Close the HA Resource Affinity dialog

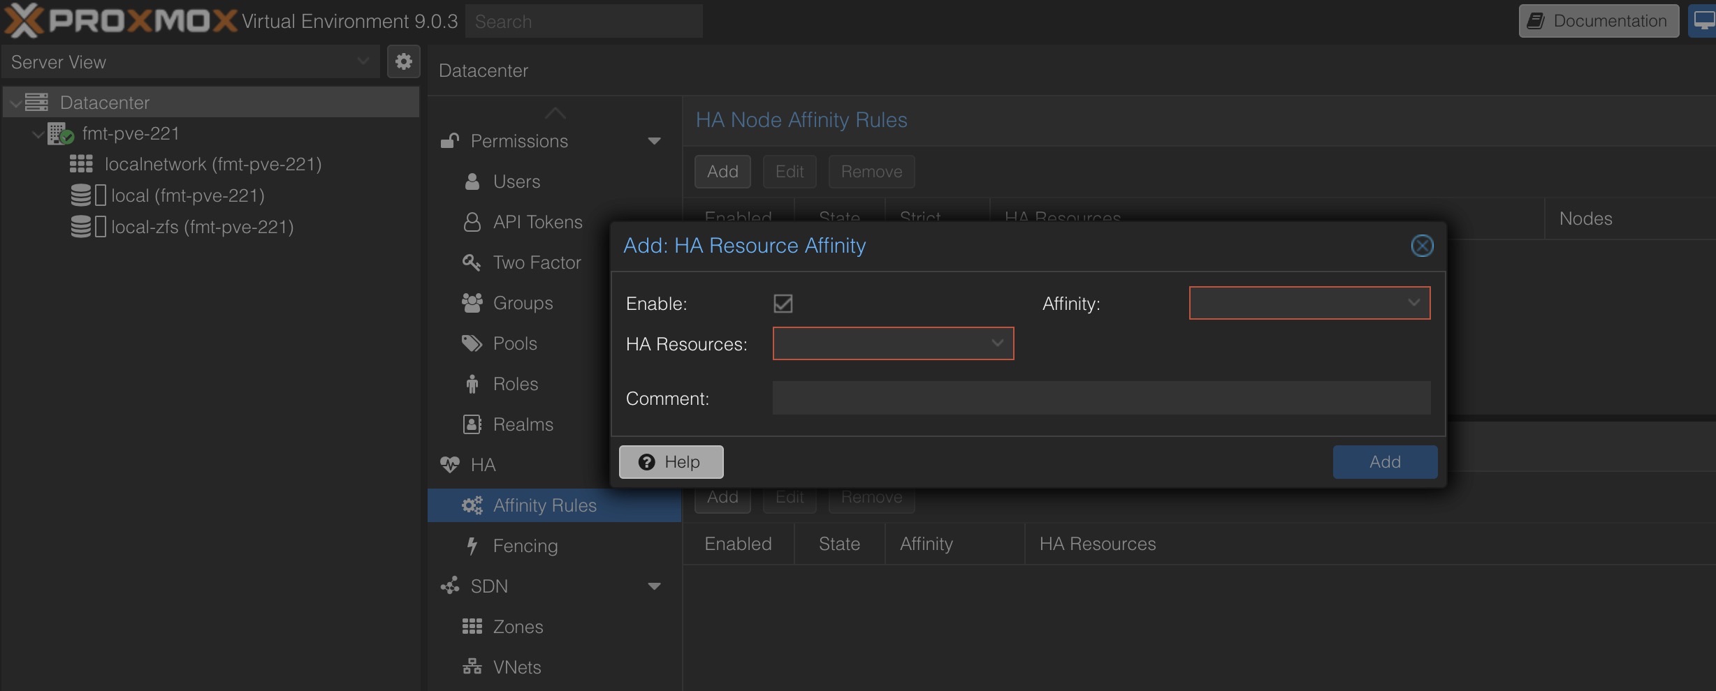pyautogui.click(x=1422, y=246)
